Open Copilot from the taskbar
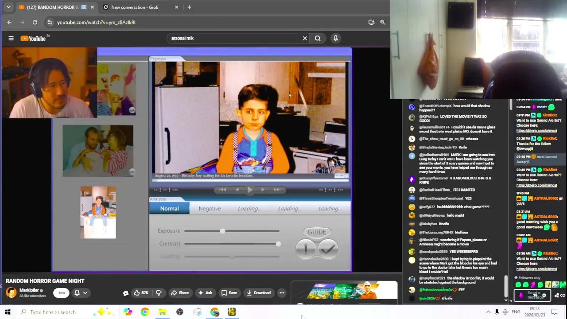 [x=128, y=312]
